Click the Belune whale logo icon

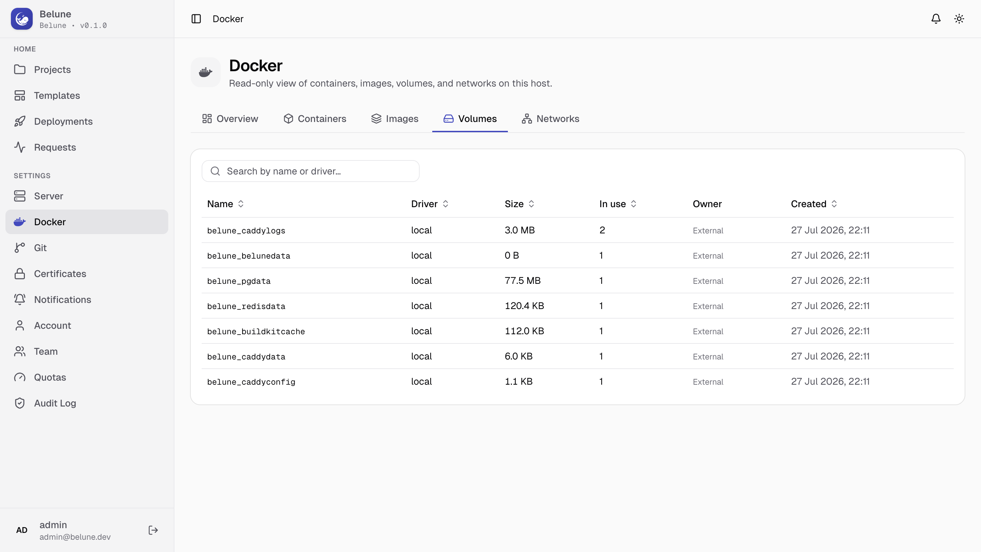[x=22, y=19]
